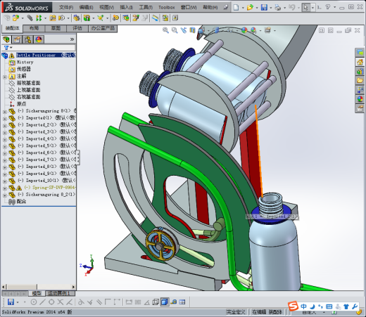Screen dimensions: 366x317
Task: Open the FeatureManager design tree tab icon
Action: 6,39
